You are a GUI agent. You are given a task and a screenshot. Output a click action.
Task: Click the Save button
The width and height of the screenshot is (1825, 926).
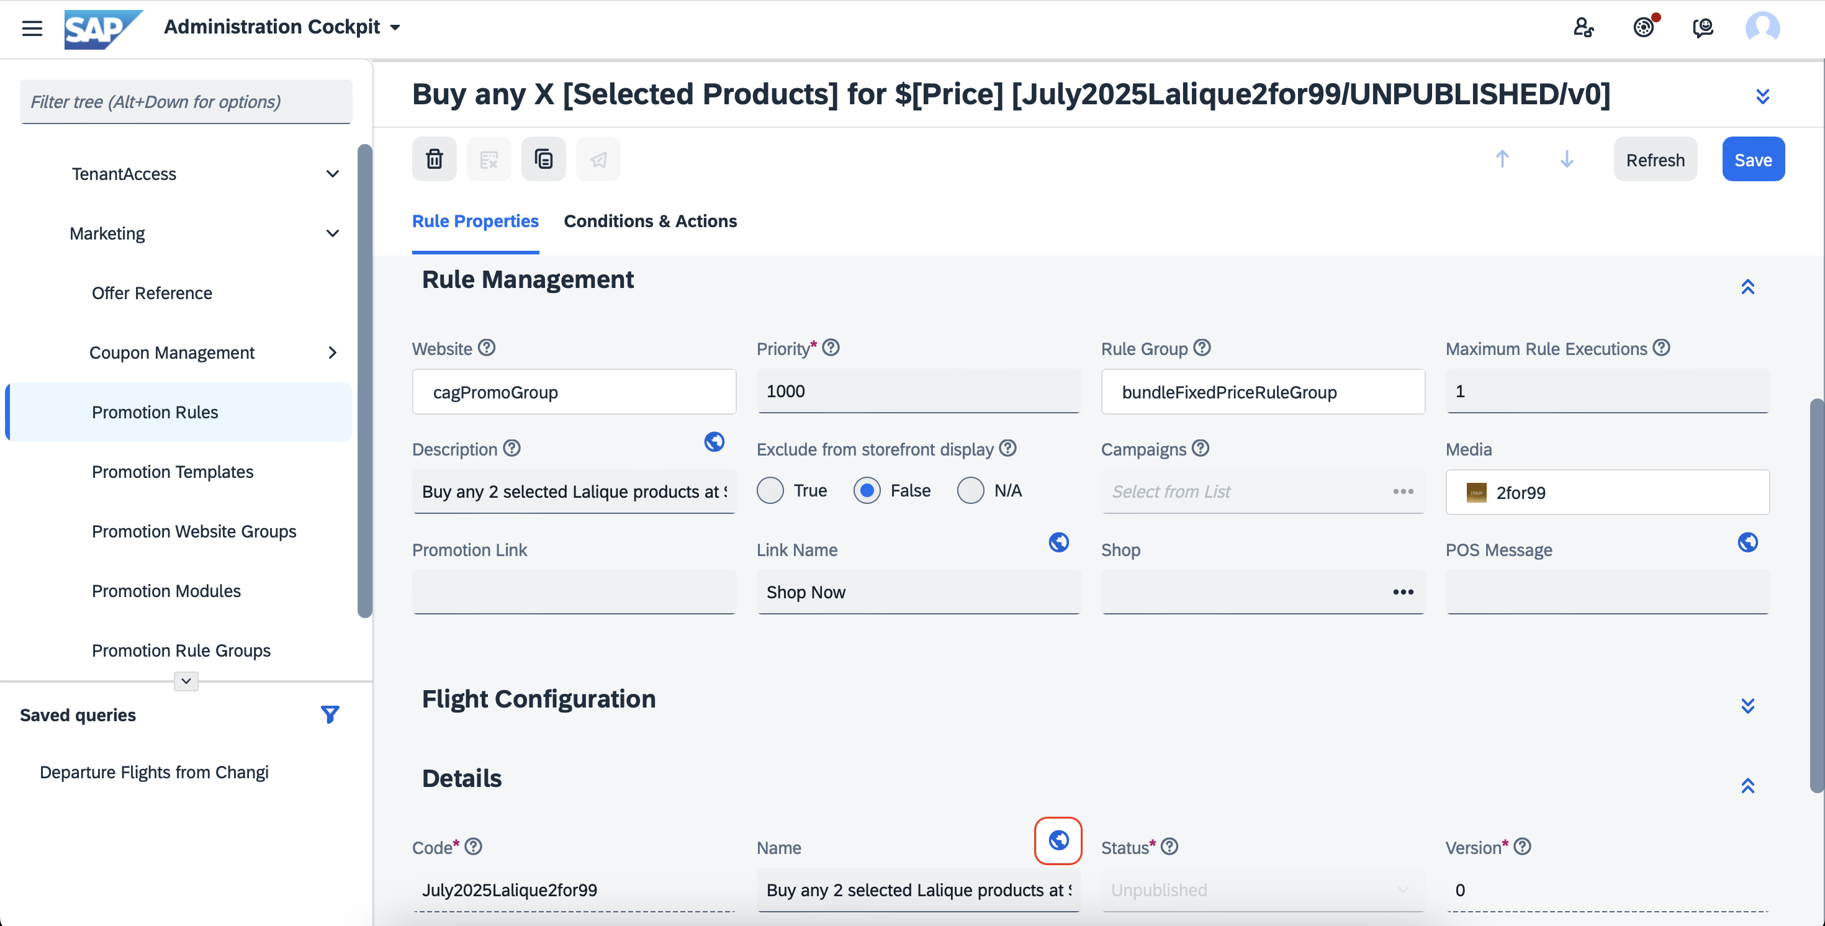coord(1753,159)
